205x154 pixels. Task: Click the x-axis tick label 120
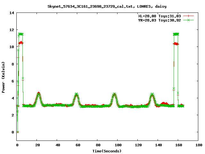138,145
